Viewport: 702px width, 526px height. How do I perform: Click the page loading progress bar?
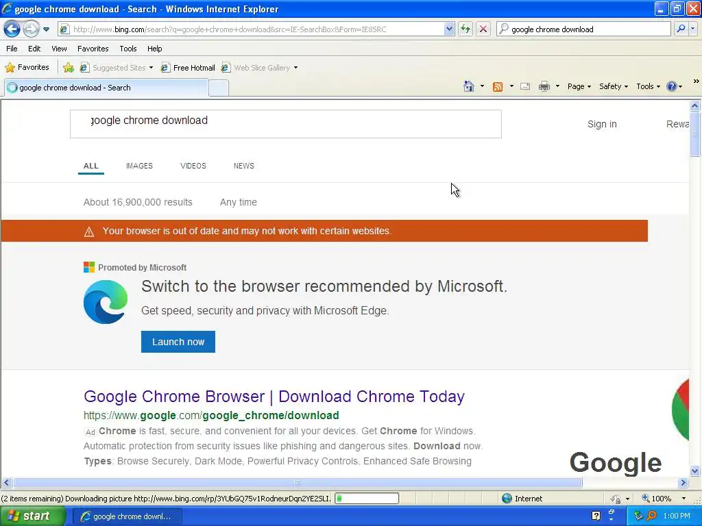click(367, 499)
